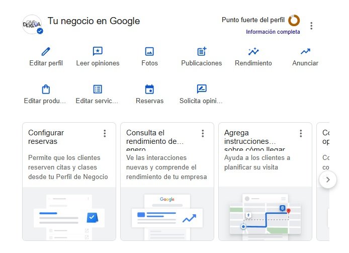Select the Rendimiento label
Viewport: 349px width, 253px height.
pyautogui.click(x=253, y=63)
